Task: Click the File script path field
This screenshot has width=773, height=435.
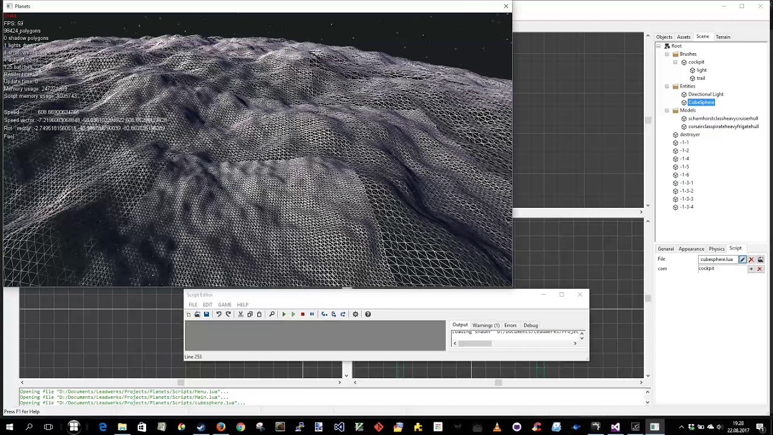Action: 717,260
